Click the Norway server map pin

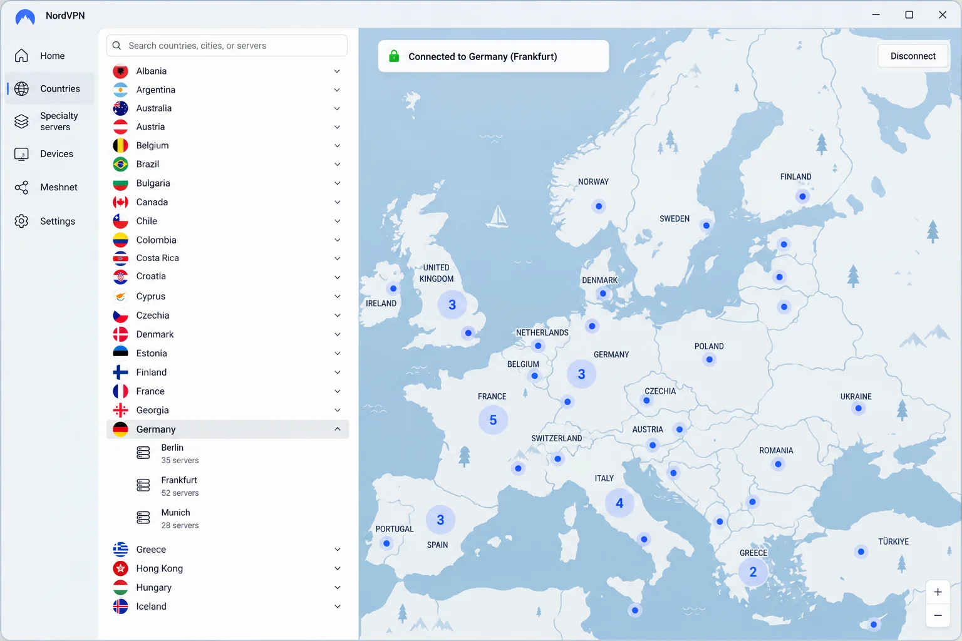(599, 206)
